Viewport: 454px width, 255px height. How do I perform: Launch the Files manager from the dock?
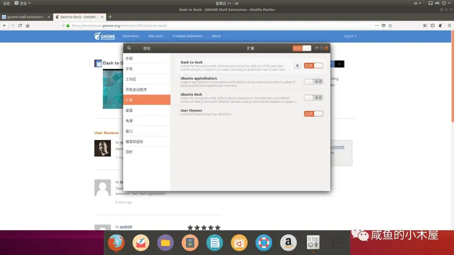(x=165, y=243)
